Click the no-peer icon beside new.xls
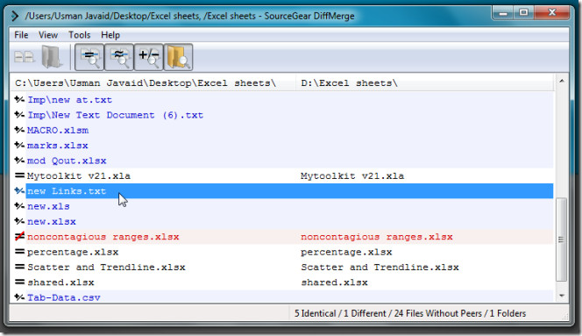The width and height of the screenshot is (582, 336). (x=19, y=206)
